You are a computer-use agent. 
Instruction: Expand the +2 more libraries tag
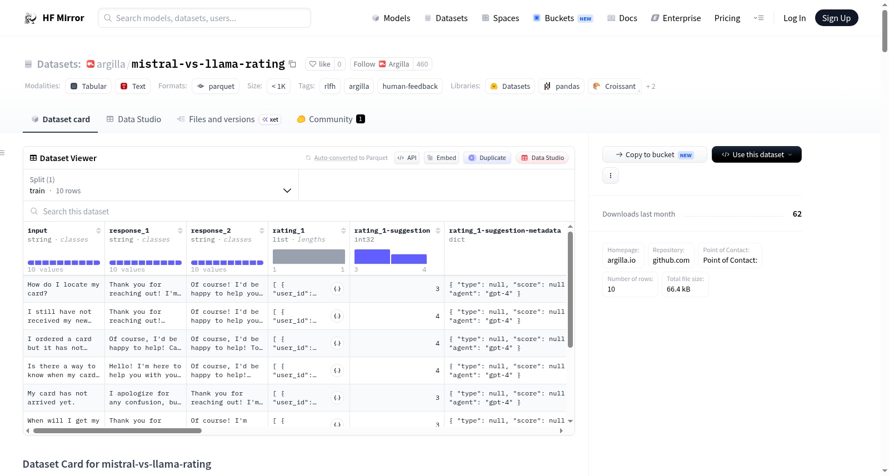(651, 86)
